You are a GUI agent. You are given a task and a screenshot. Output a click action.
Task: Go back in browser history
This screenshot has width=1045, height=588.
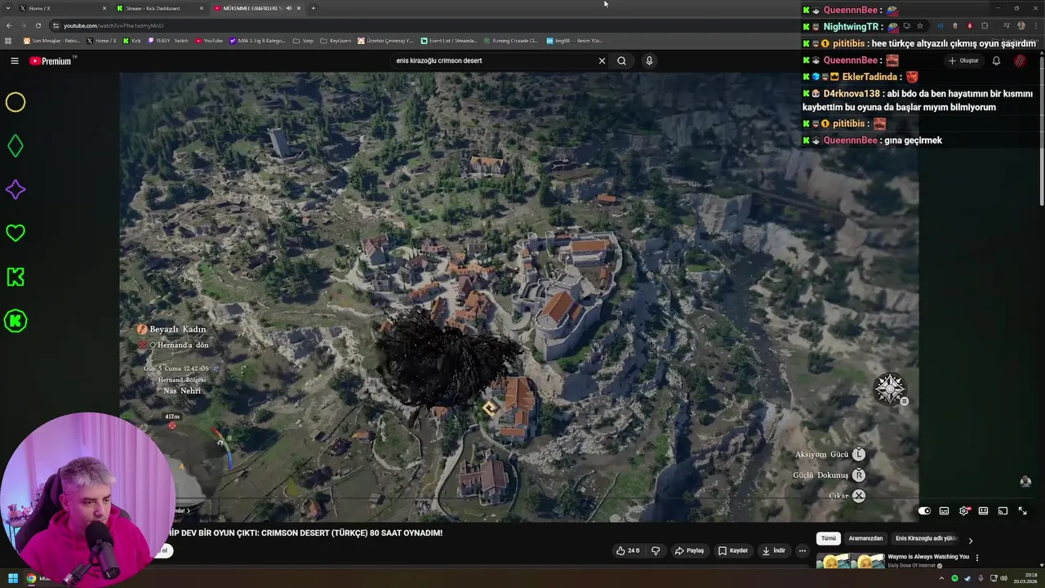click(9, 25)
